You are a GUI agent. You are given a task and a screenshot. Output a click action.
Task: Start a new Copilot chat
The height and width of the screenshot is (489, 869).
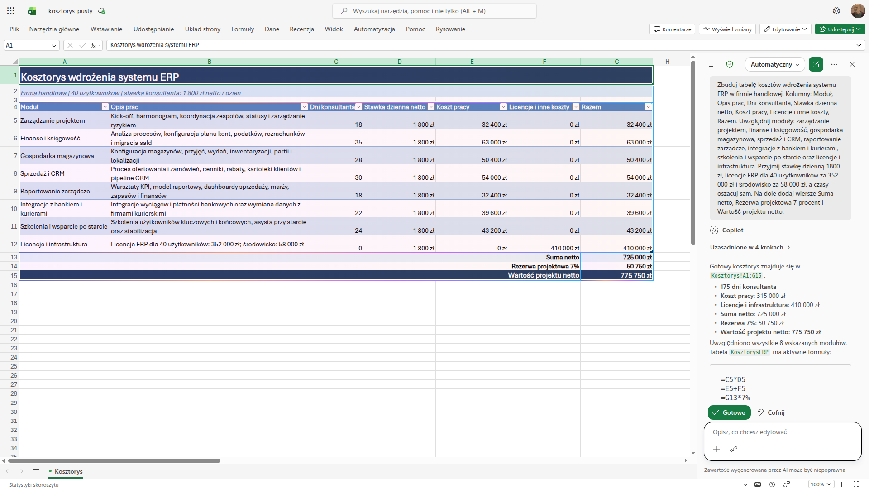tap(816, 64)
